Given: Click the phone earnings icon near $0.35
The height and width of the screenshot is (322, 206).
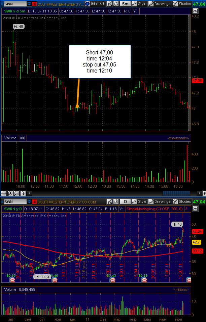Looking at the screenshot, I should click(12, 280).
